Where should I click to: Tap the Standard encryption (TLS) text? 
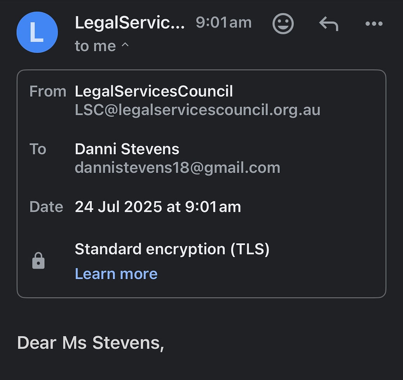[x=172, y=249]
